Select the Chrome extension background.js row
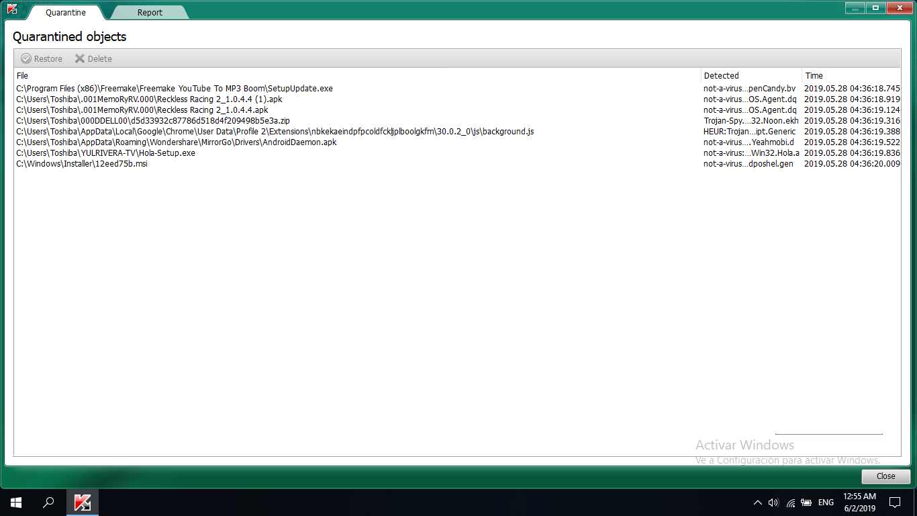 (457, 132)
